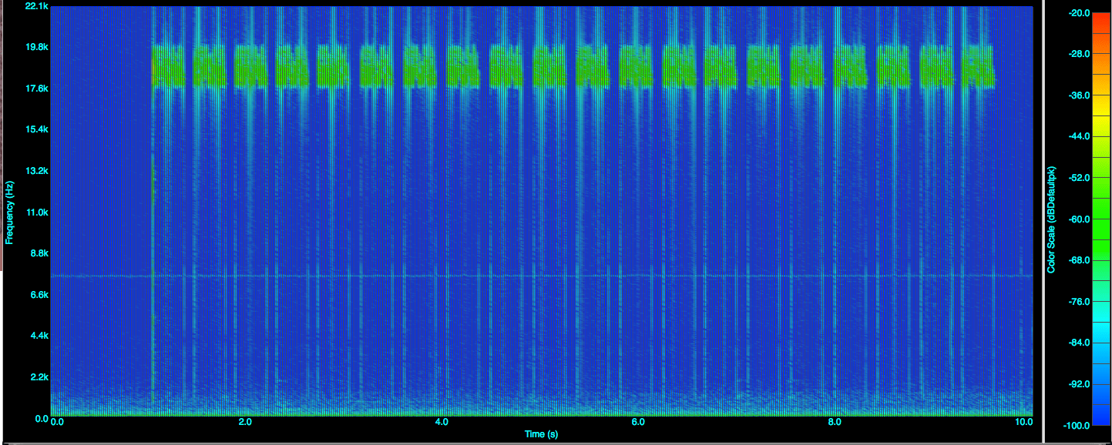Click the -100.0 dB color scale label
The image size is (1112, 445).
(x=1077, y=425)
